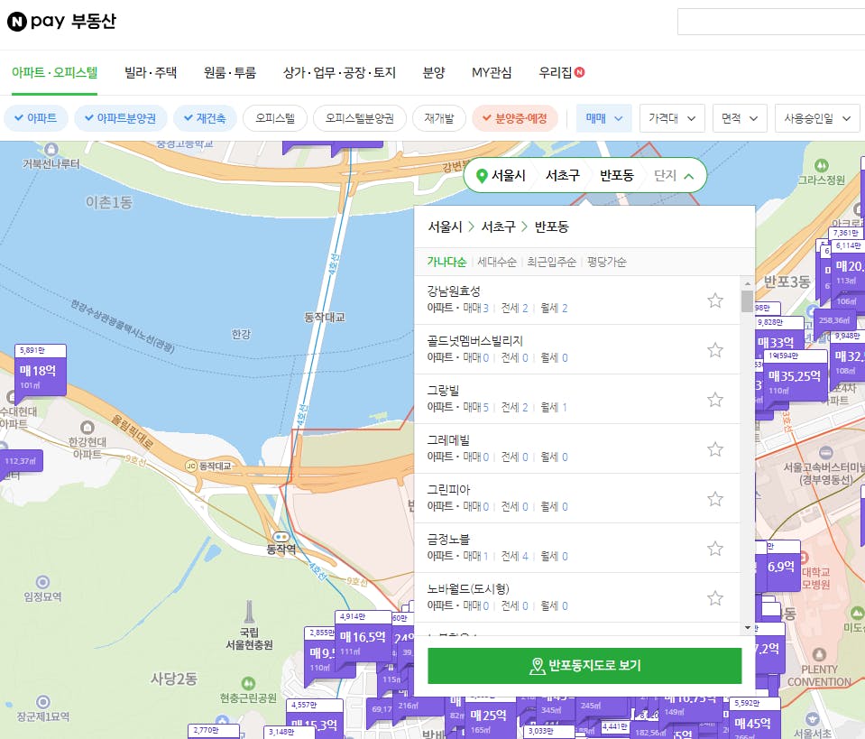The image size is (865, 739).
Task: Favorite star for 골드넛멤버스빌리지
Action: click(715, 350)
